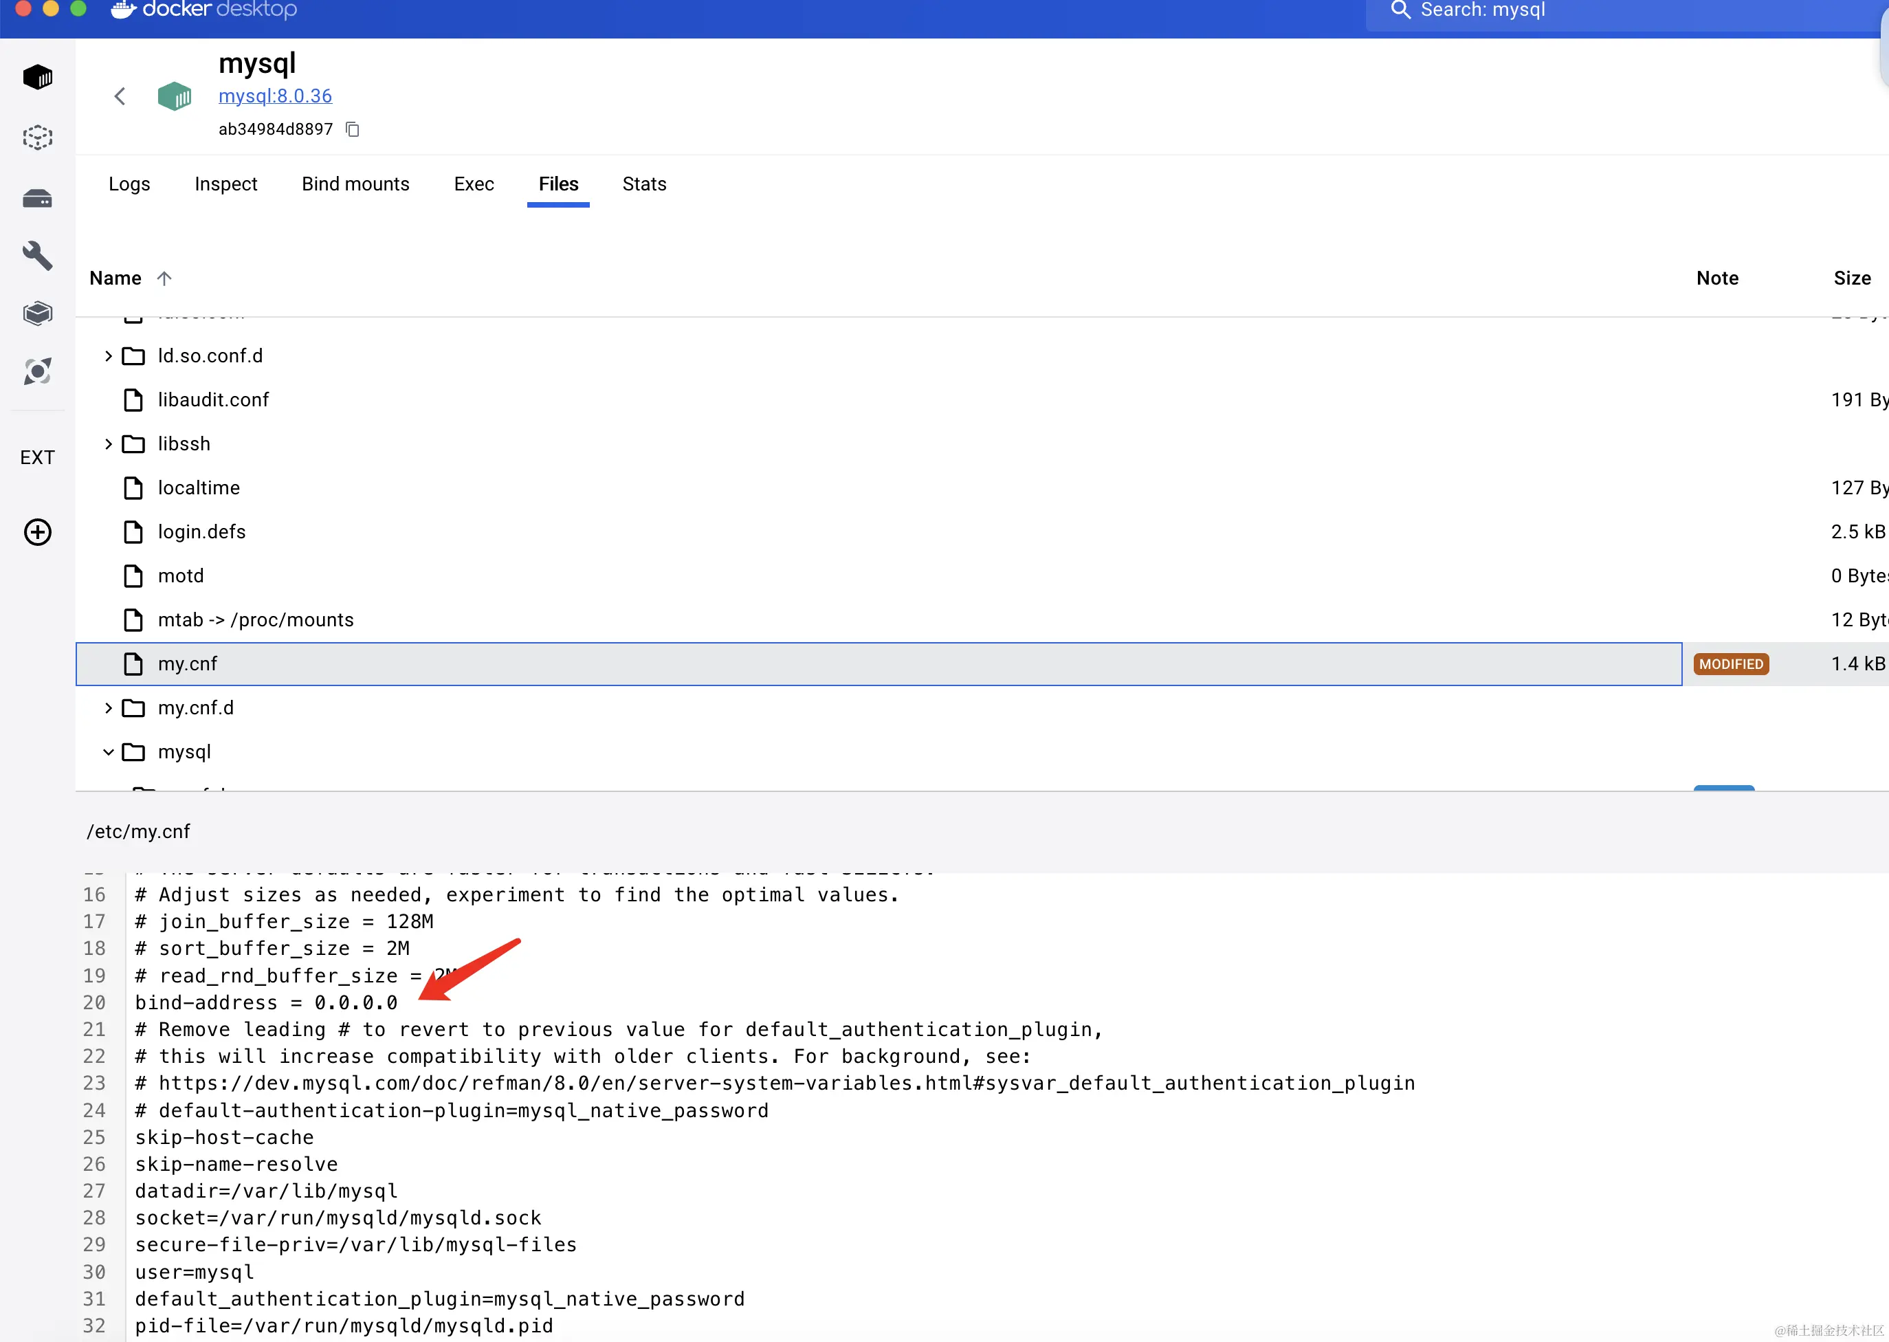Viewport: 1889px width, 1342px height.
Task: Expand the libssh folder
Action: [108, 445]
